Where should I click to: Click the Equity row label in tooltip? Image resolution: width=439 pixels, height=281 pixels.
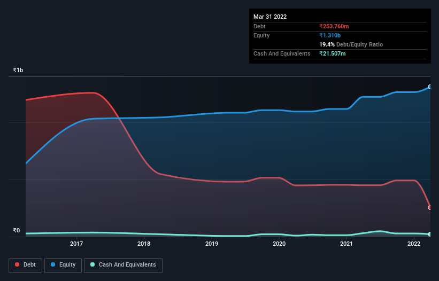(x=261, y=35)
